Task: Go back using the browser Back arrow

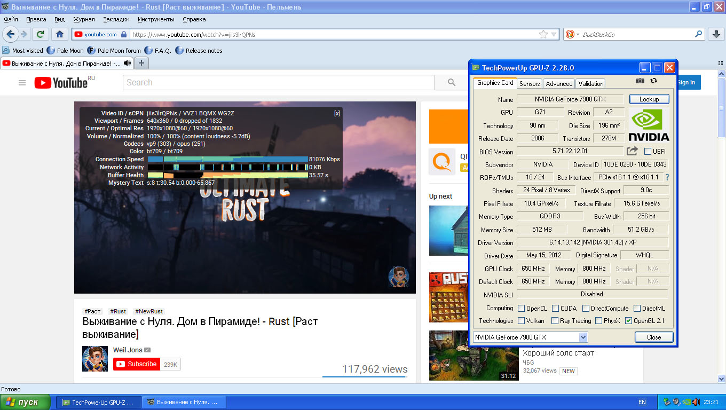Action: 10,34
